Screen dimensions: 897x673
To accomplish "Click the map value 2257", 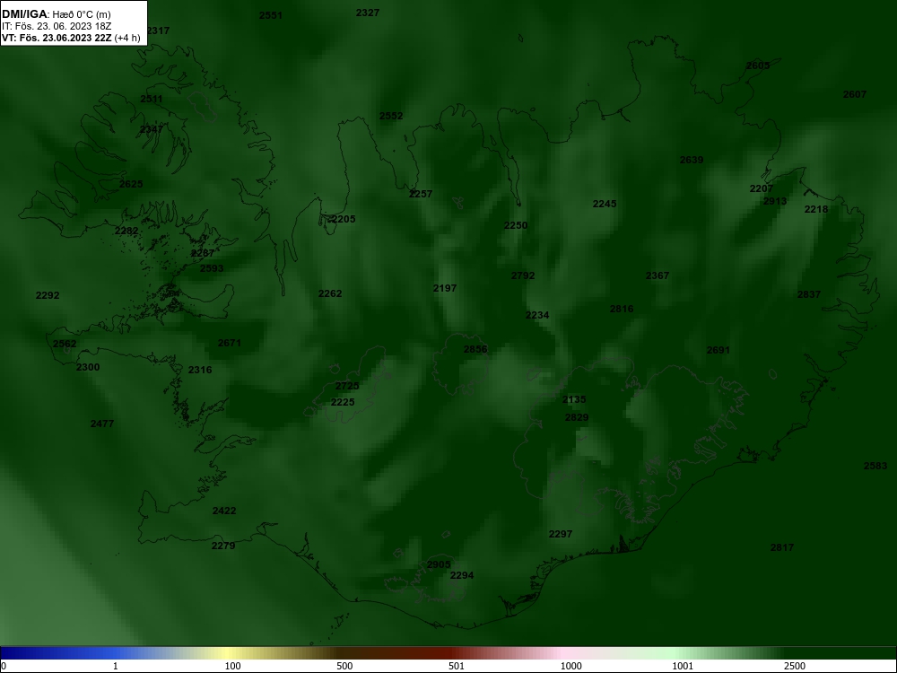I will pyautogui.click(x=421, y=194).
